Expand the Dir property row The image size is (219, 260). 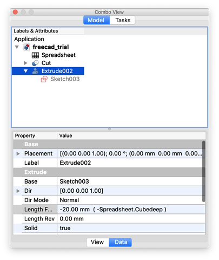pos(18,191)
